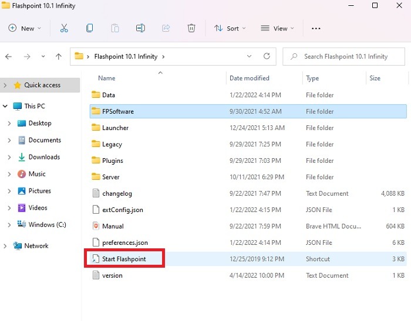Expand the Network tree node

pos(5,245)
